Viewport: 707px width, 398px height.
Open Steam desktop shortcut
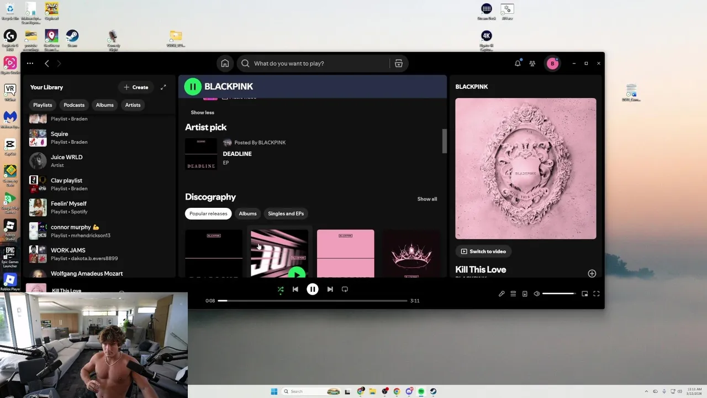72,39
